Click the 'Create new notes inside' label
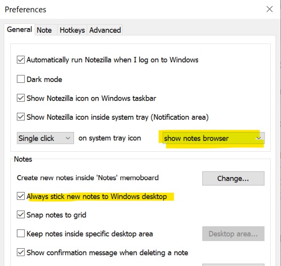 (x=88, y=178)
